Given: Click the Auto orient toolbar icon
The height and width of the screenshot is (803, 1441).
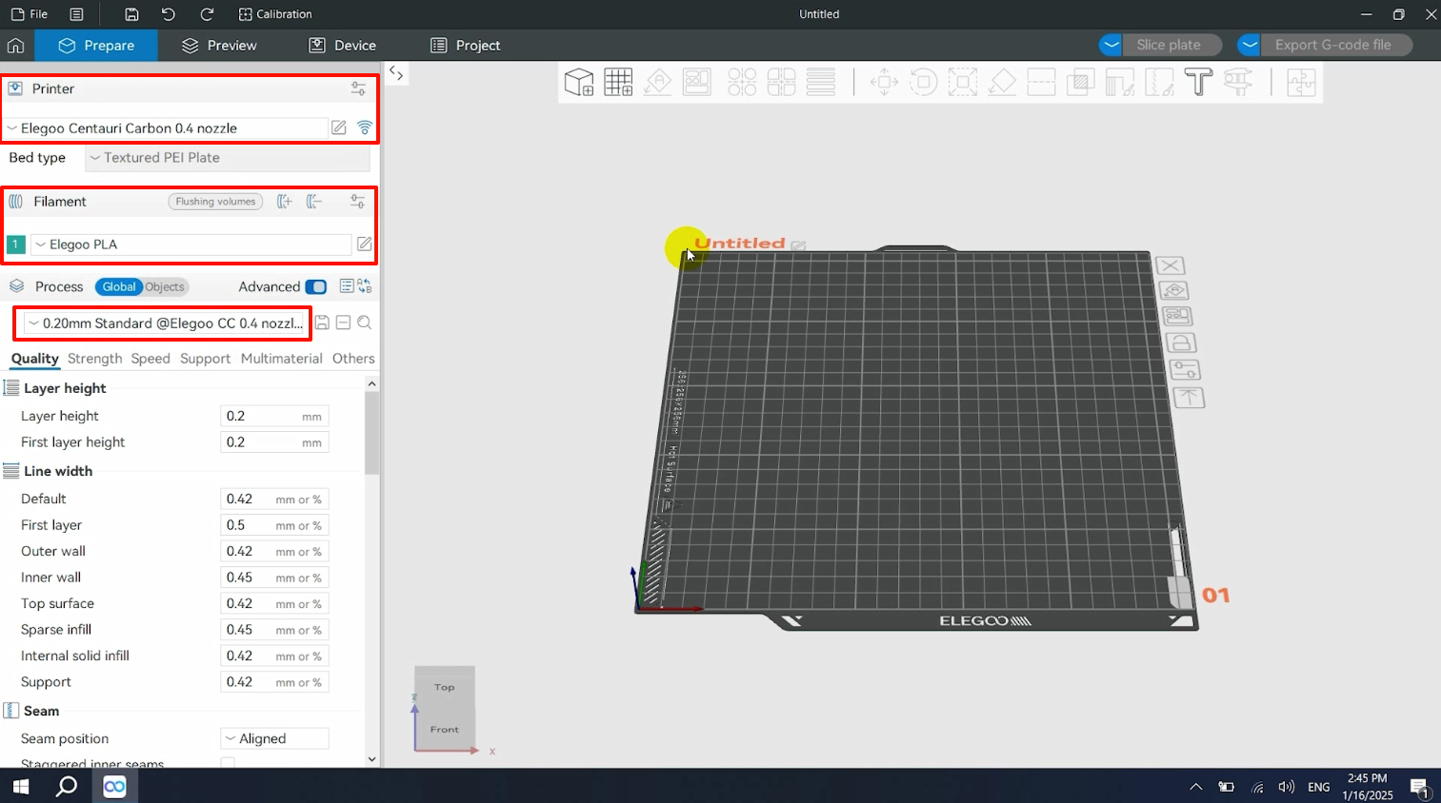Looking at the screenshot, I should pyautogui.click(x=657, y=82).
